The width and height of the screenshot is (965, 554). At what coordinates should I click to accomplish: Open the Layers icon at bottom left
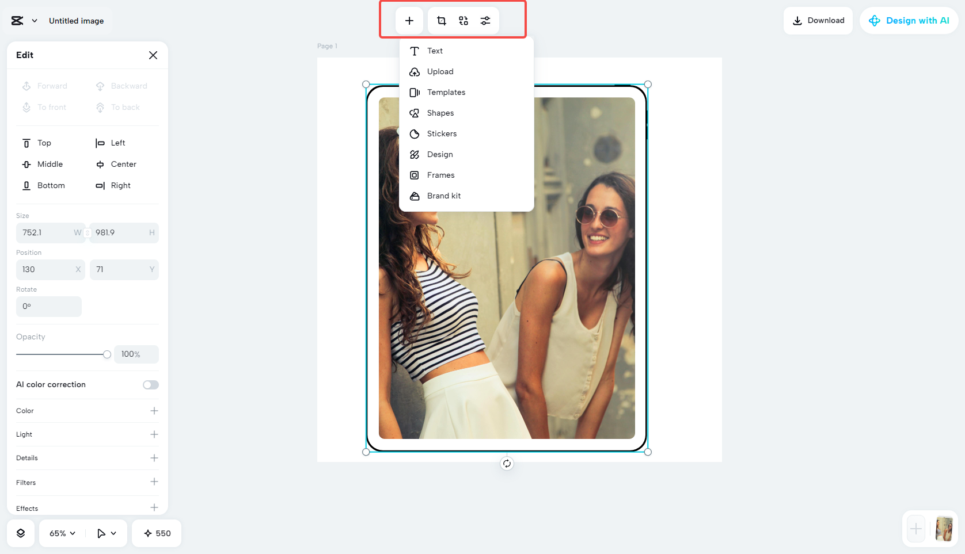[20, 533]
